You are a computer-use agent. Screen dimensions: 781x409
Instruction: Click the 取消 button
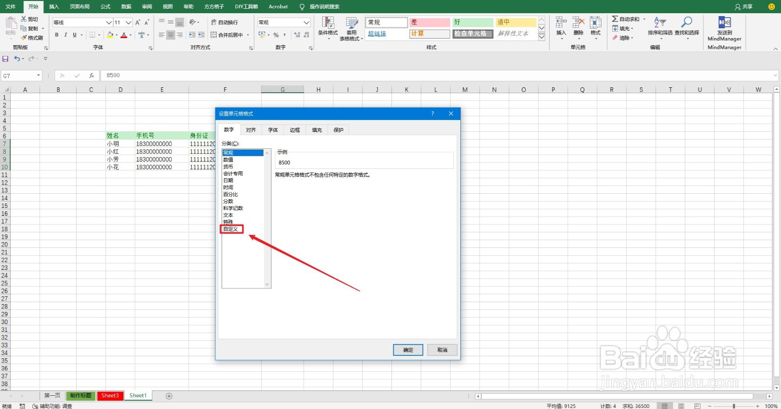[x=442, y=350]
